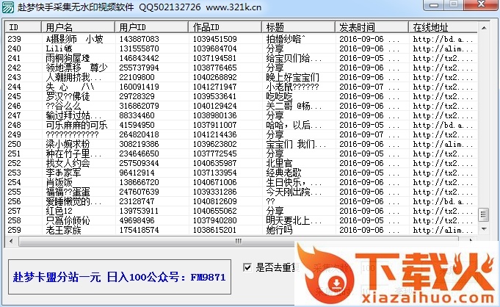Screen dimensions: 500x307
Task: Click user ID 22109800 in row 243
Action: 137,78
